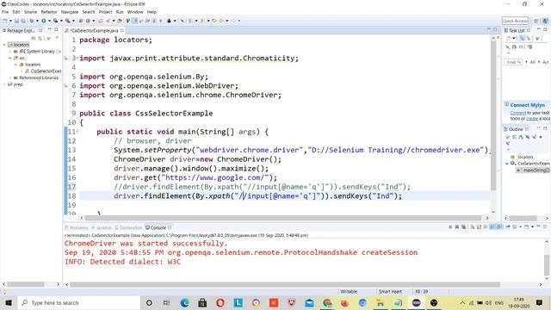This screenshot has width=551, height=310.
Task: Open the Refactor menu
Action: pyautogui.click(x=49, y=12)
